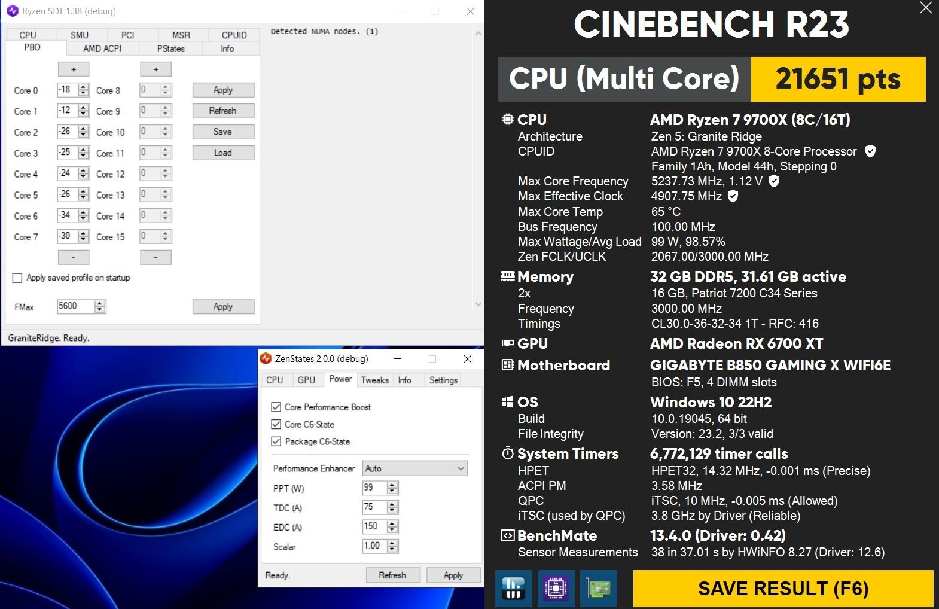Viewport: 939px width, 609px height.
Task: Open the MSR tab in Ryzen SDT
Action: [181, 35]
